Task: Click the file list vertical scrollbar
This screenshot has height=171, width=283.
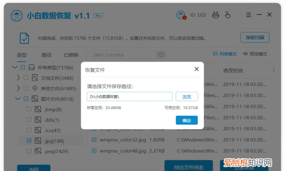Action: pos(274,70)
